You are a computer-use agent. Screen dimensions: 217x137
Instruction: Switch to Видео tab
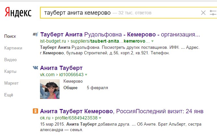pos(10,60)
